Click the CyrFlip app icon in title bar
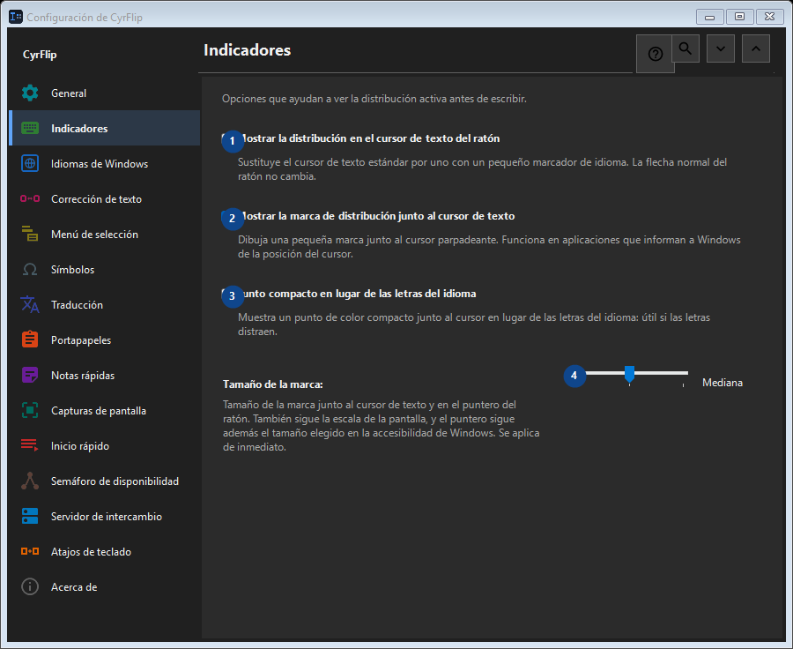The image size is (793, 649). 16,17
